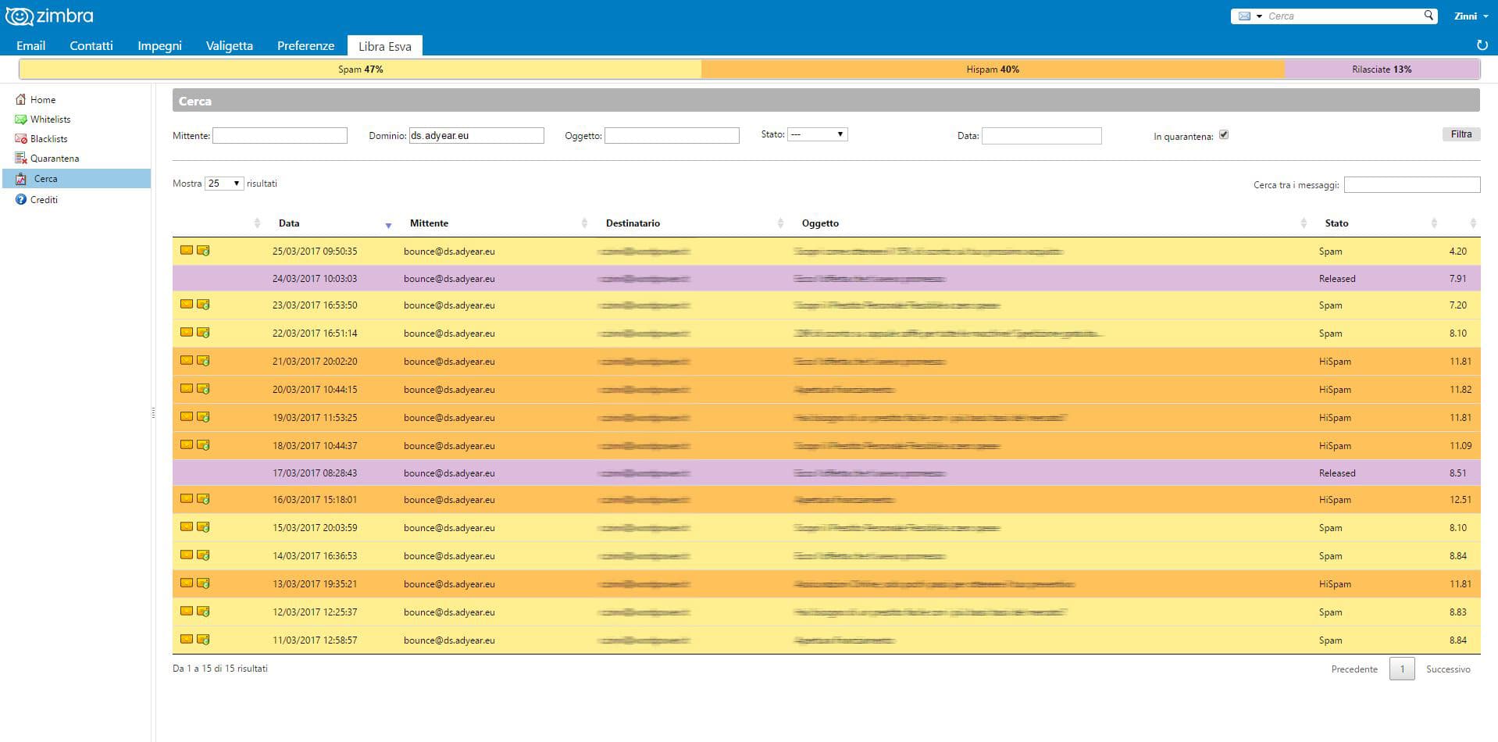Click the Zimbra logo
Image resolution: width=1498 pixels, height=742 pixels.
point(49,16)
